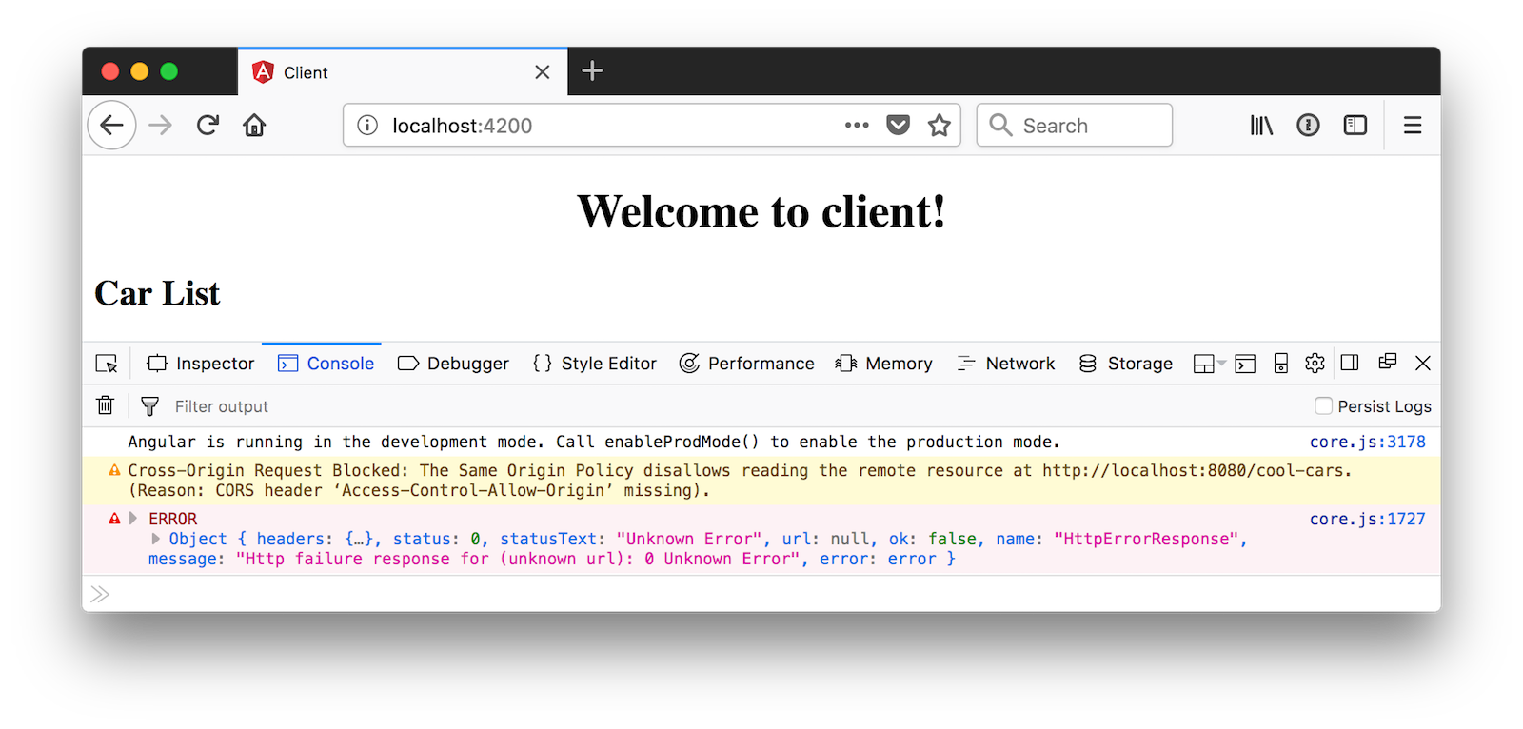Click the element picker icon in DevTools
Image resolution: width=1523 pixels, height=729 pixels.
click(107, 364)
